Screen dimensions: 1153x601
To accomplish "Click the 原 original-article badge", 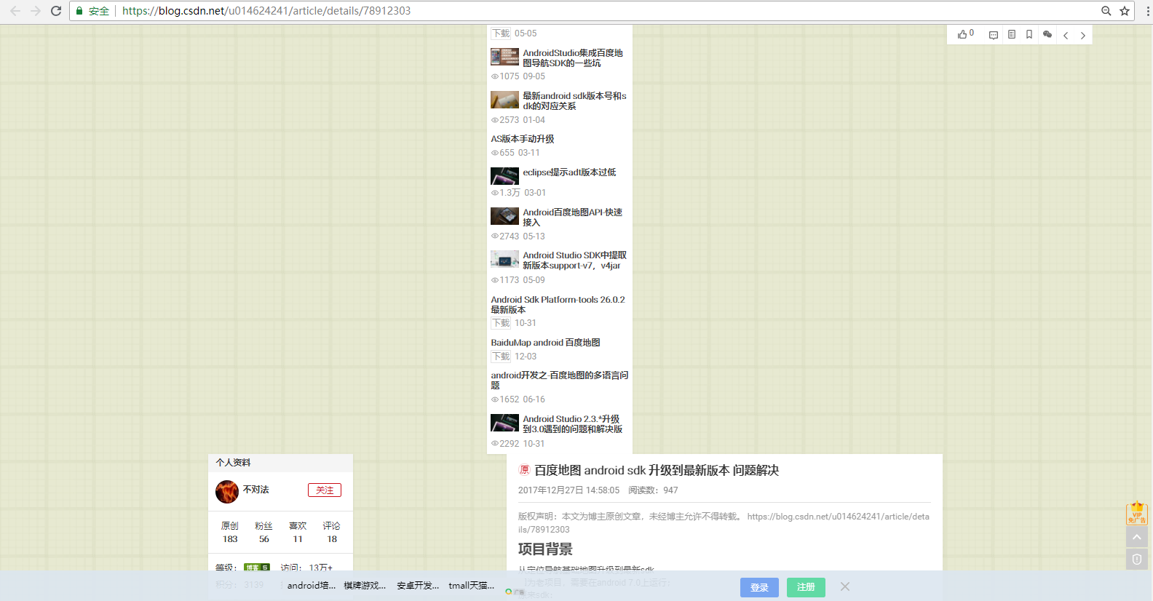I will point(524,470).
